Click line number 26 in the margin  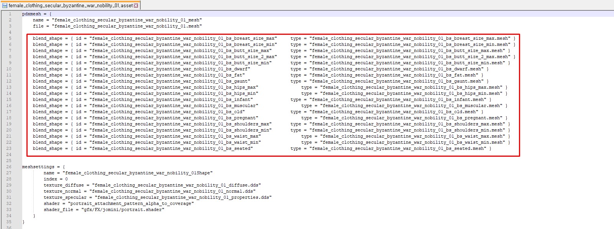click(x=9, y=167)
